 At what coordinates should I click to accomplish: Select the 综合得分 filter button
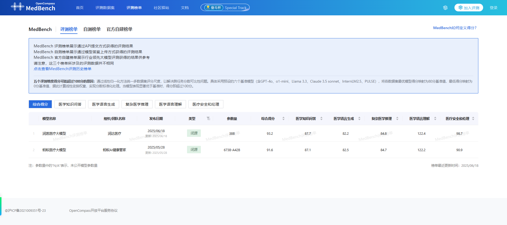coord(40,104)
